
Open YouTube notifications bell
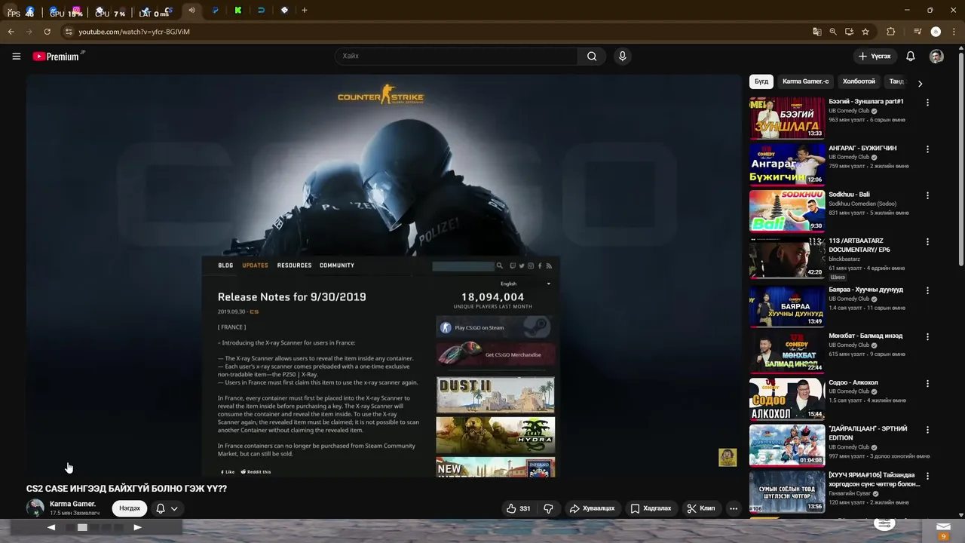pos(910,56)
